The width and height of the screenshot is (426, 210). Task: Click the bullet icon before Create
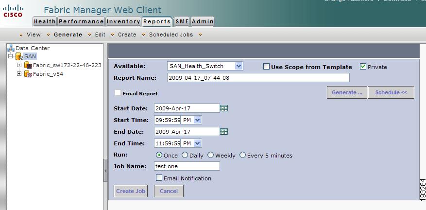pos(112,35)
